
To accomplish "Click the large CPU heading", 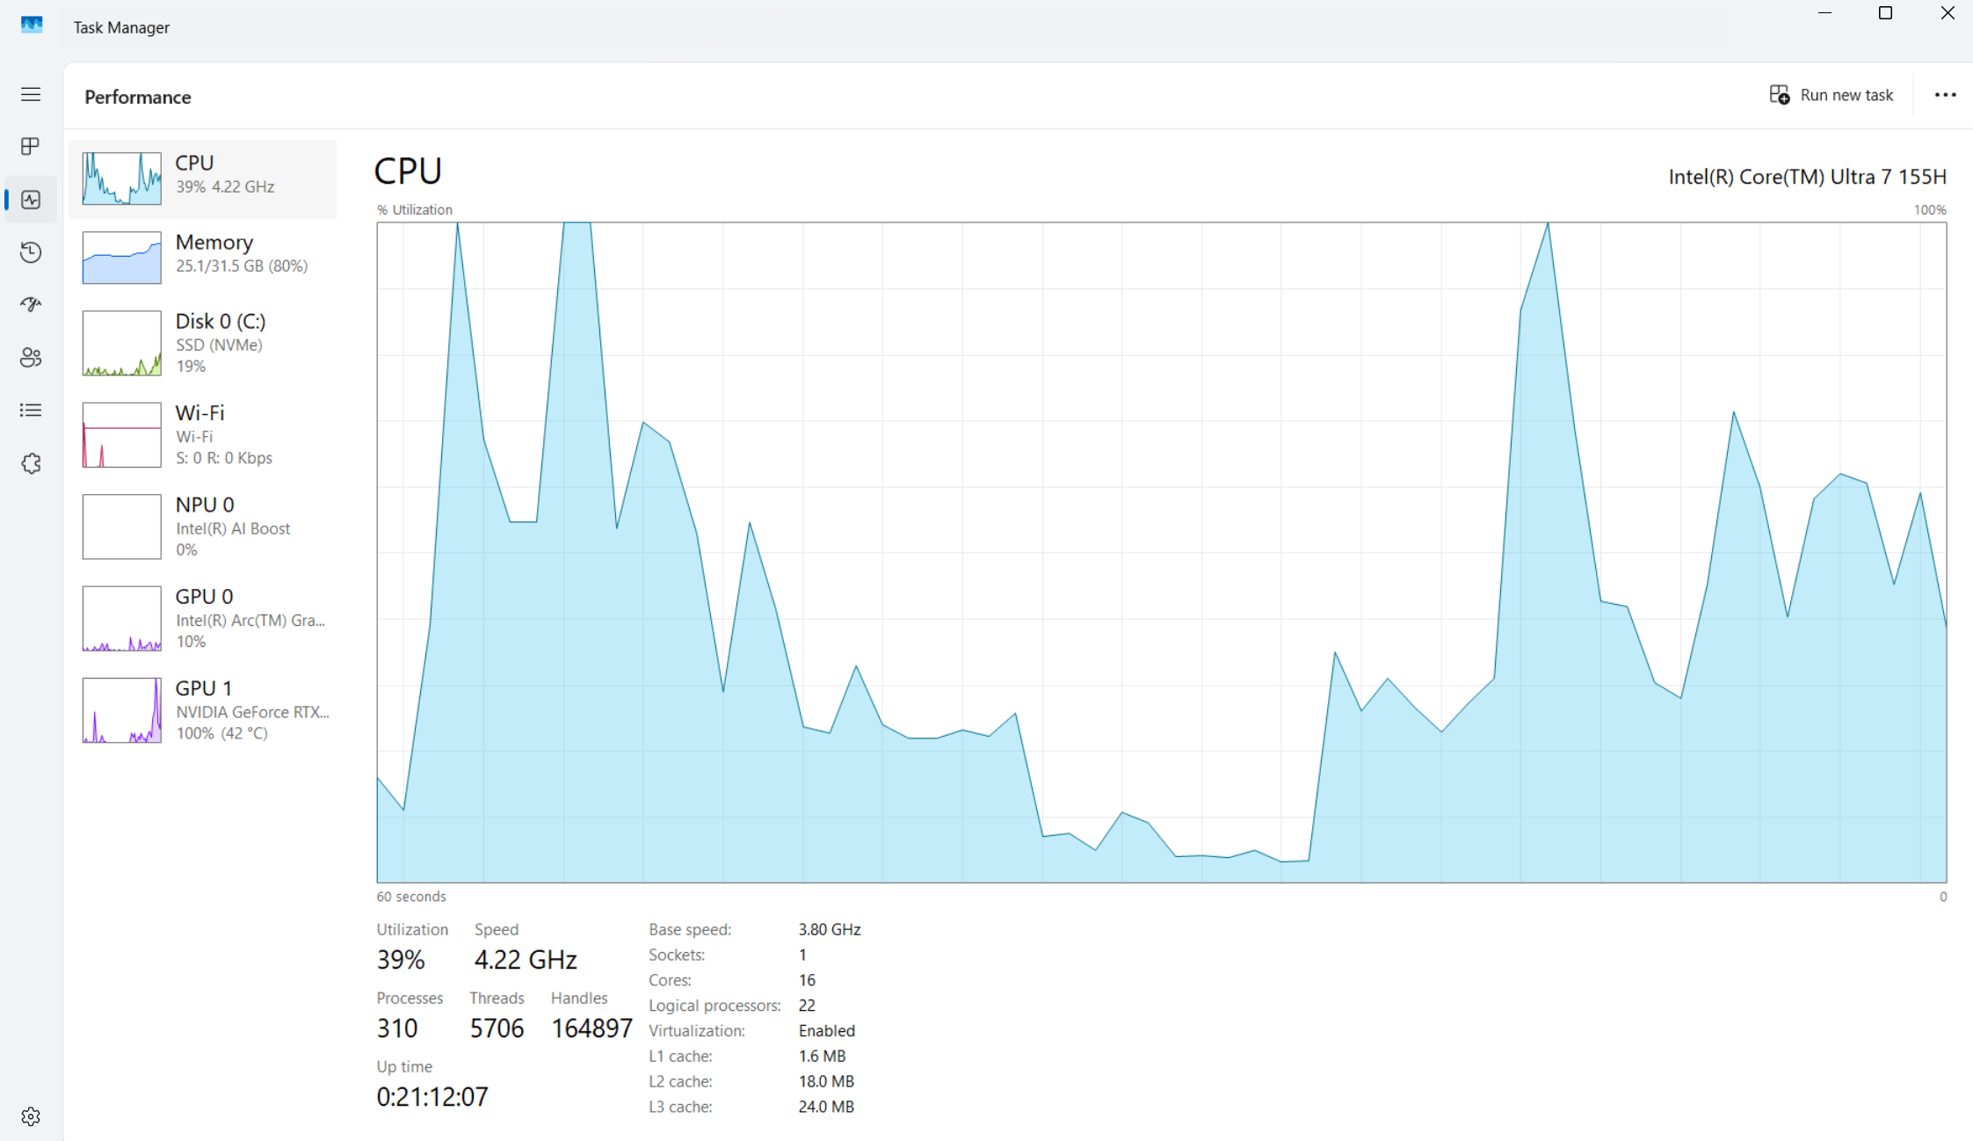I will coord(408,171).
